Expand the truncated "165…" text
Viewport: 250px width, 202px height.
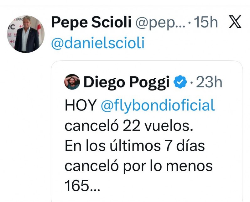[x=82, y=187]
